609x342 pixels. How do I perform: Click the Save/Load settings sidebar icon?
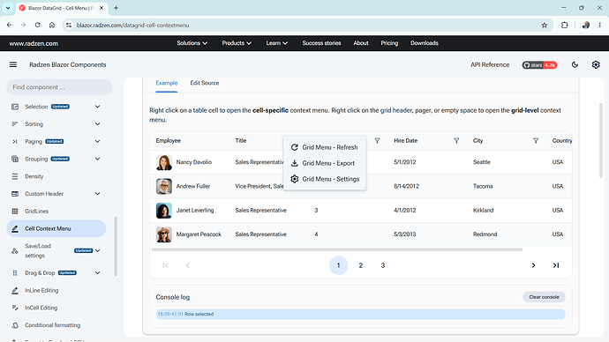(x=15, y=251)
